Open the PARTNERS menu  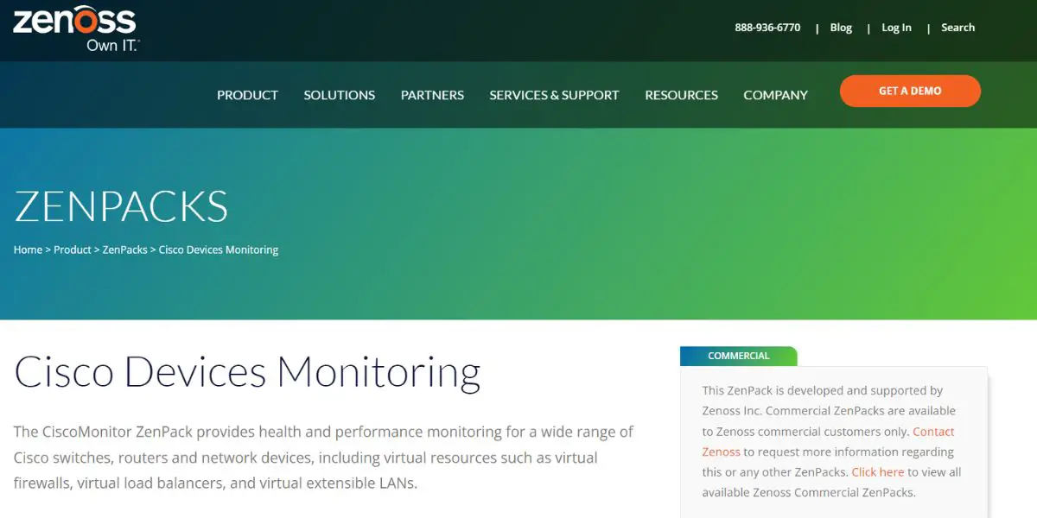coord(432,95)
